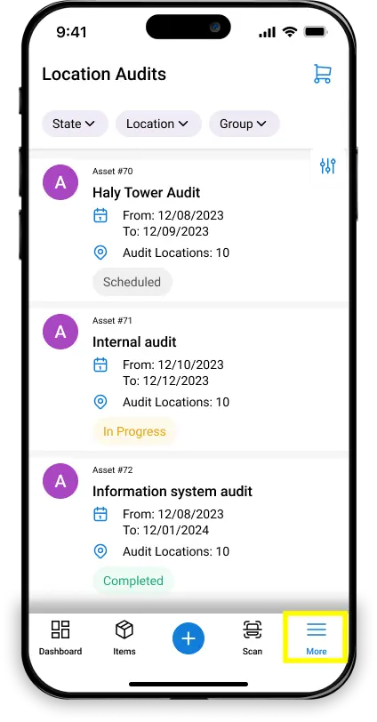
Task: Open the More menu tab
Action: tap(317, 638)
